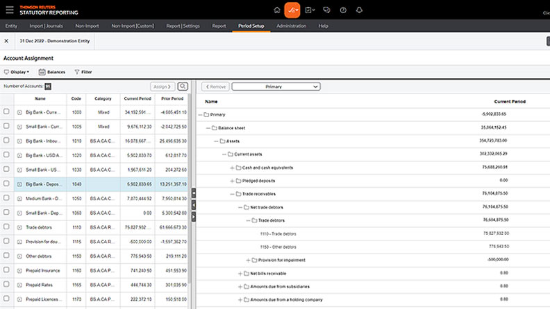The height and width of the screenshot is (309, 550).
Task: Close the entity panel with X icon
Action: coord(6,41)
